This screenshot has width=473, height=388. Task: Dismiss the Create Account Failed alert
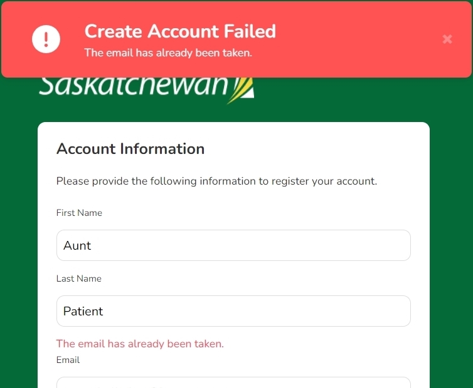[x=447, y=39]
